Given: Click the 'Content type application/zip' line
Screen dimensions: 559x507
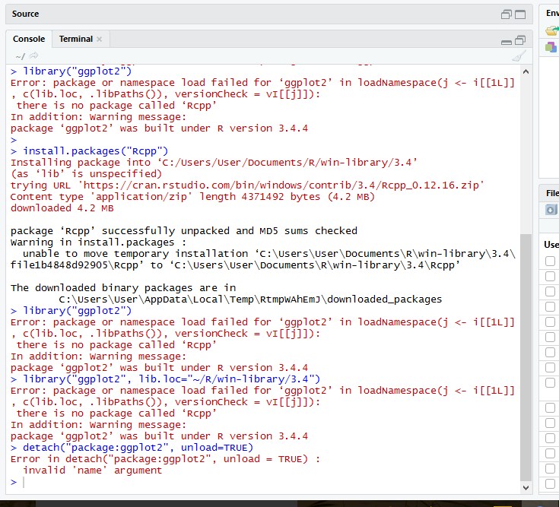Looking at the screenshot, I should 192,197.
